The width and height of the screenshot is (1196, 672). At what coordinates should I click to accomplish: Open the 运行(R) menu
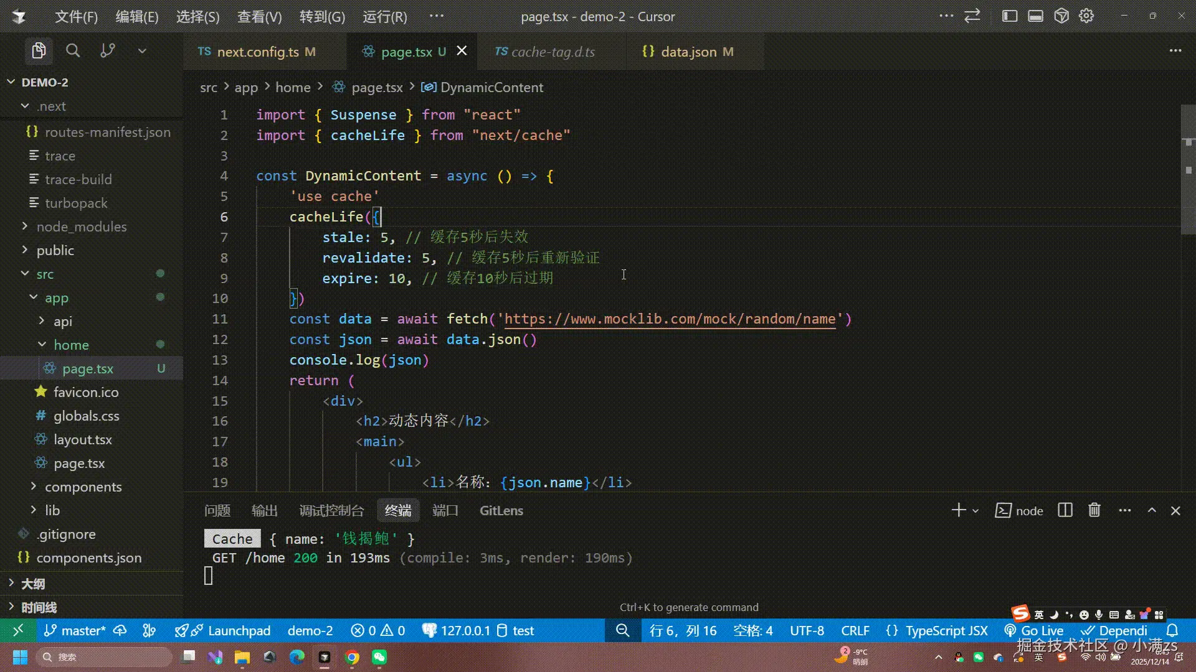(x=385, y=17)
